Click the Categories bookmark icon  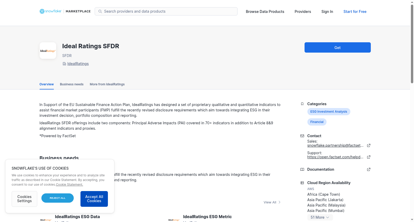(x=302, y=104)
